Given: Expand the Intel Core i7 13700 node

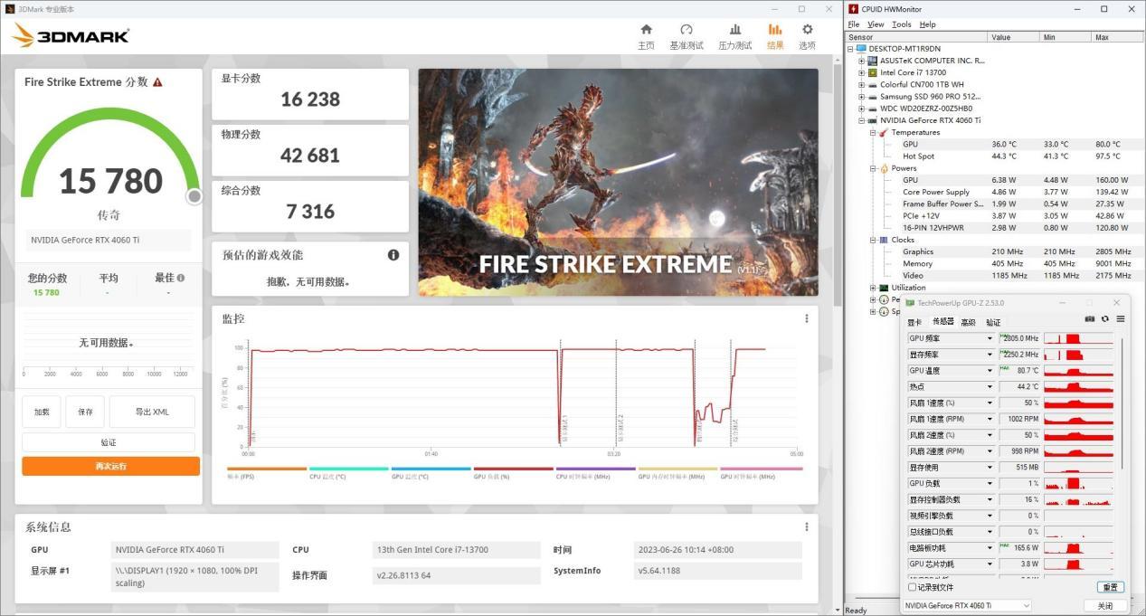Looking at the screenshot, I should pos(861,72).
